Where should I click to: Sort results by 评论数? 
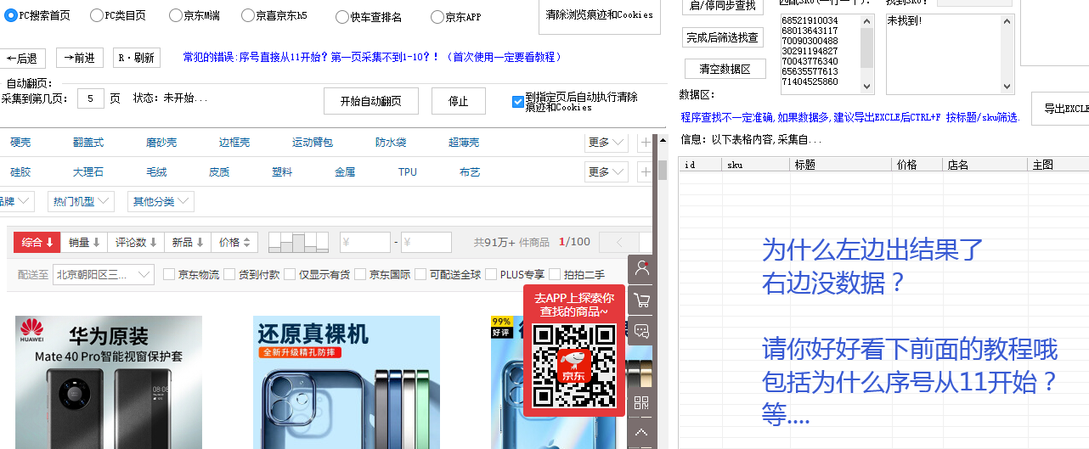[136, 243]
